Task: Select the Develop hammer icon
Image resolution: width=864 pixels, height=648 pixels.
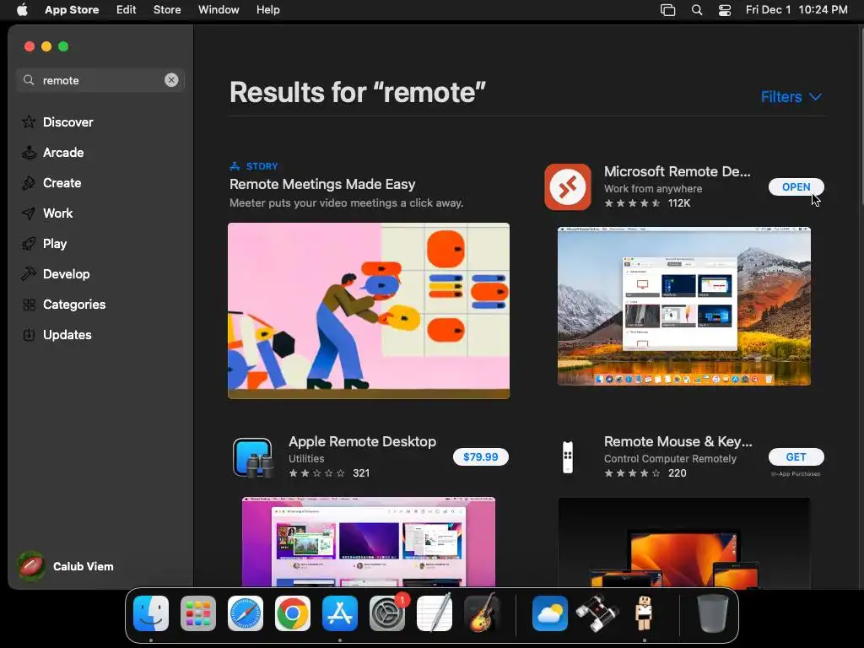Action: [29, 274]
